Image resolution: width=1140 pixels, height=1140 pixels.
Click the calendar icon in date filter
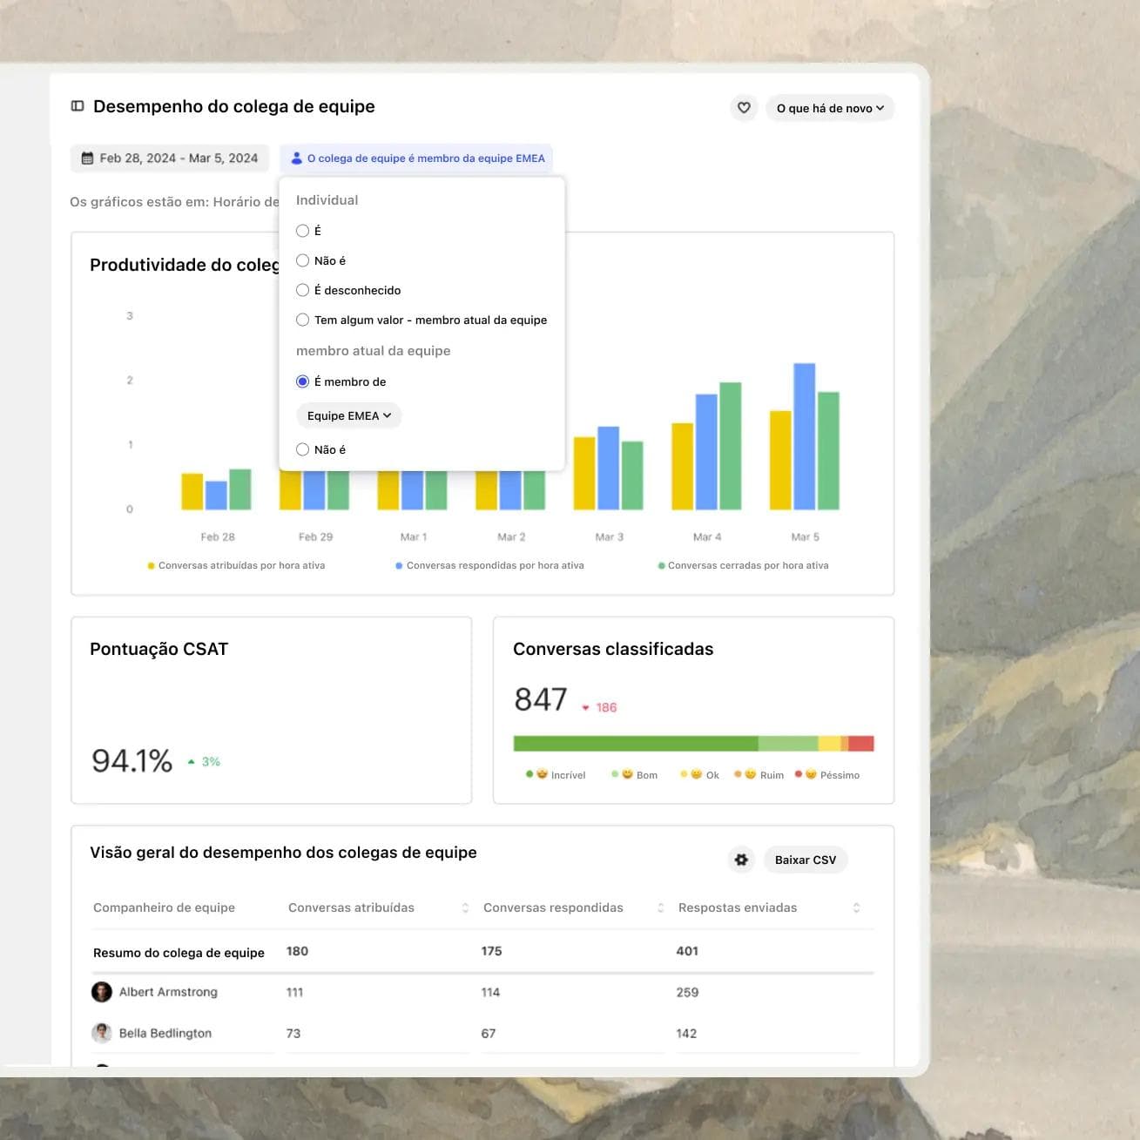87,159
